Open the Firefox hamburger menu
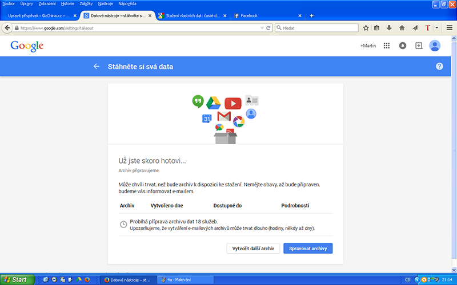 (x=450, y=28)
